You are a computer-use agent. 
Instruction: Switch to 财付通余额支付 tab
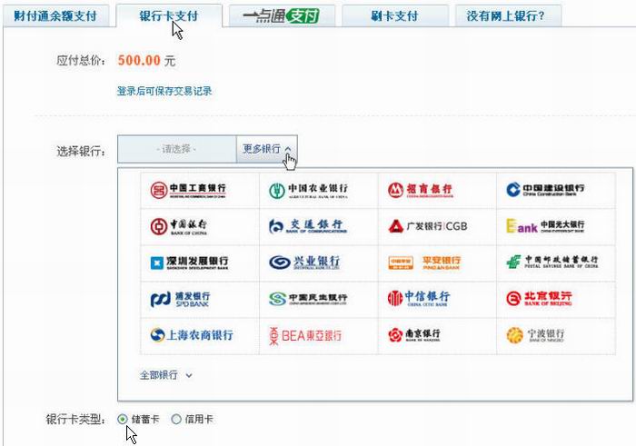coord(55,16)
